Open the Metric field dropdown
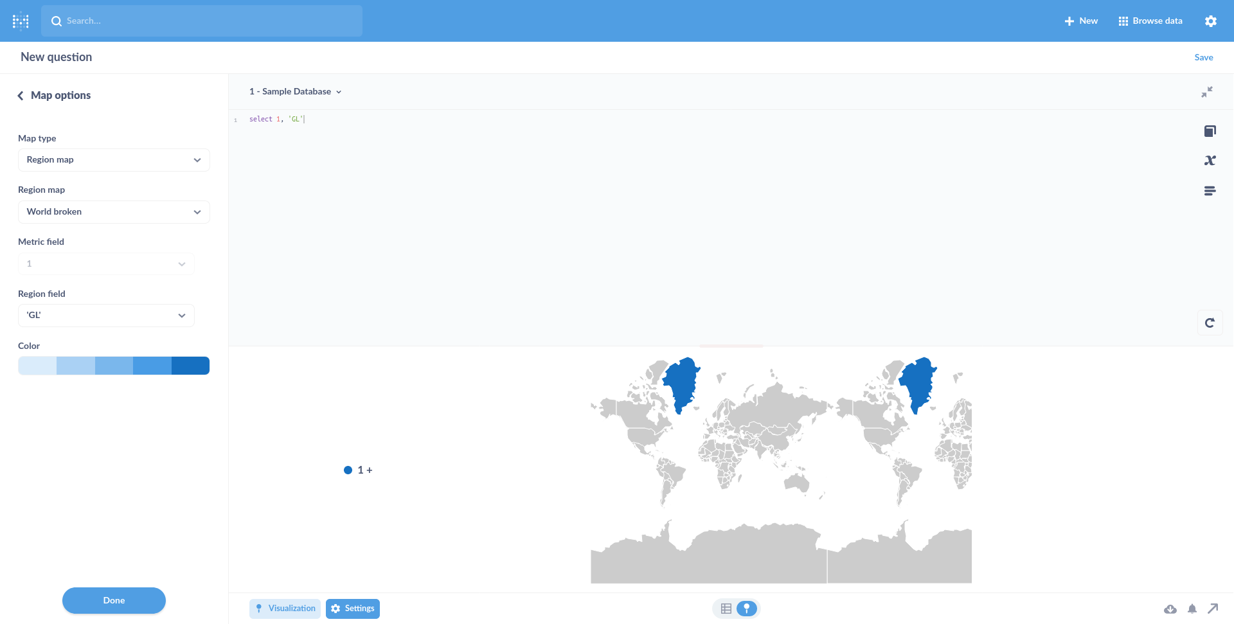1234x624 pixels. [x=105, y=263]
